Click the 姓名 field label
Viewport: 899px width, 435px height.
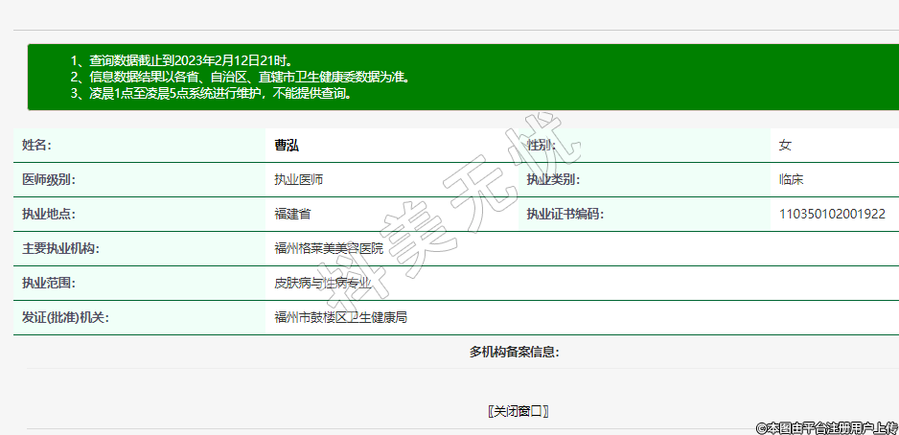36,145
